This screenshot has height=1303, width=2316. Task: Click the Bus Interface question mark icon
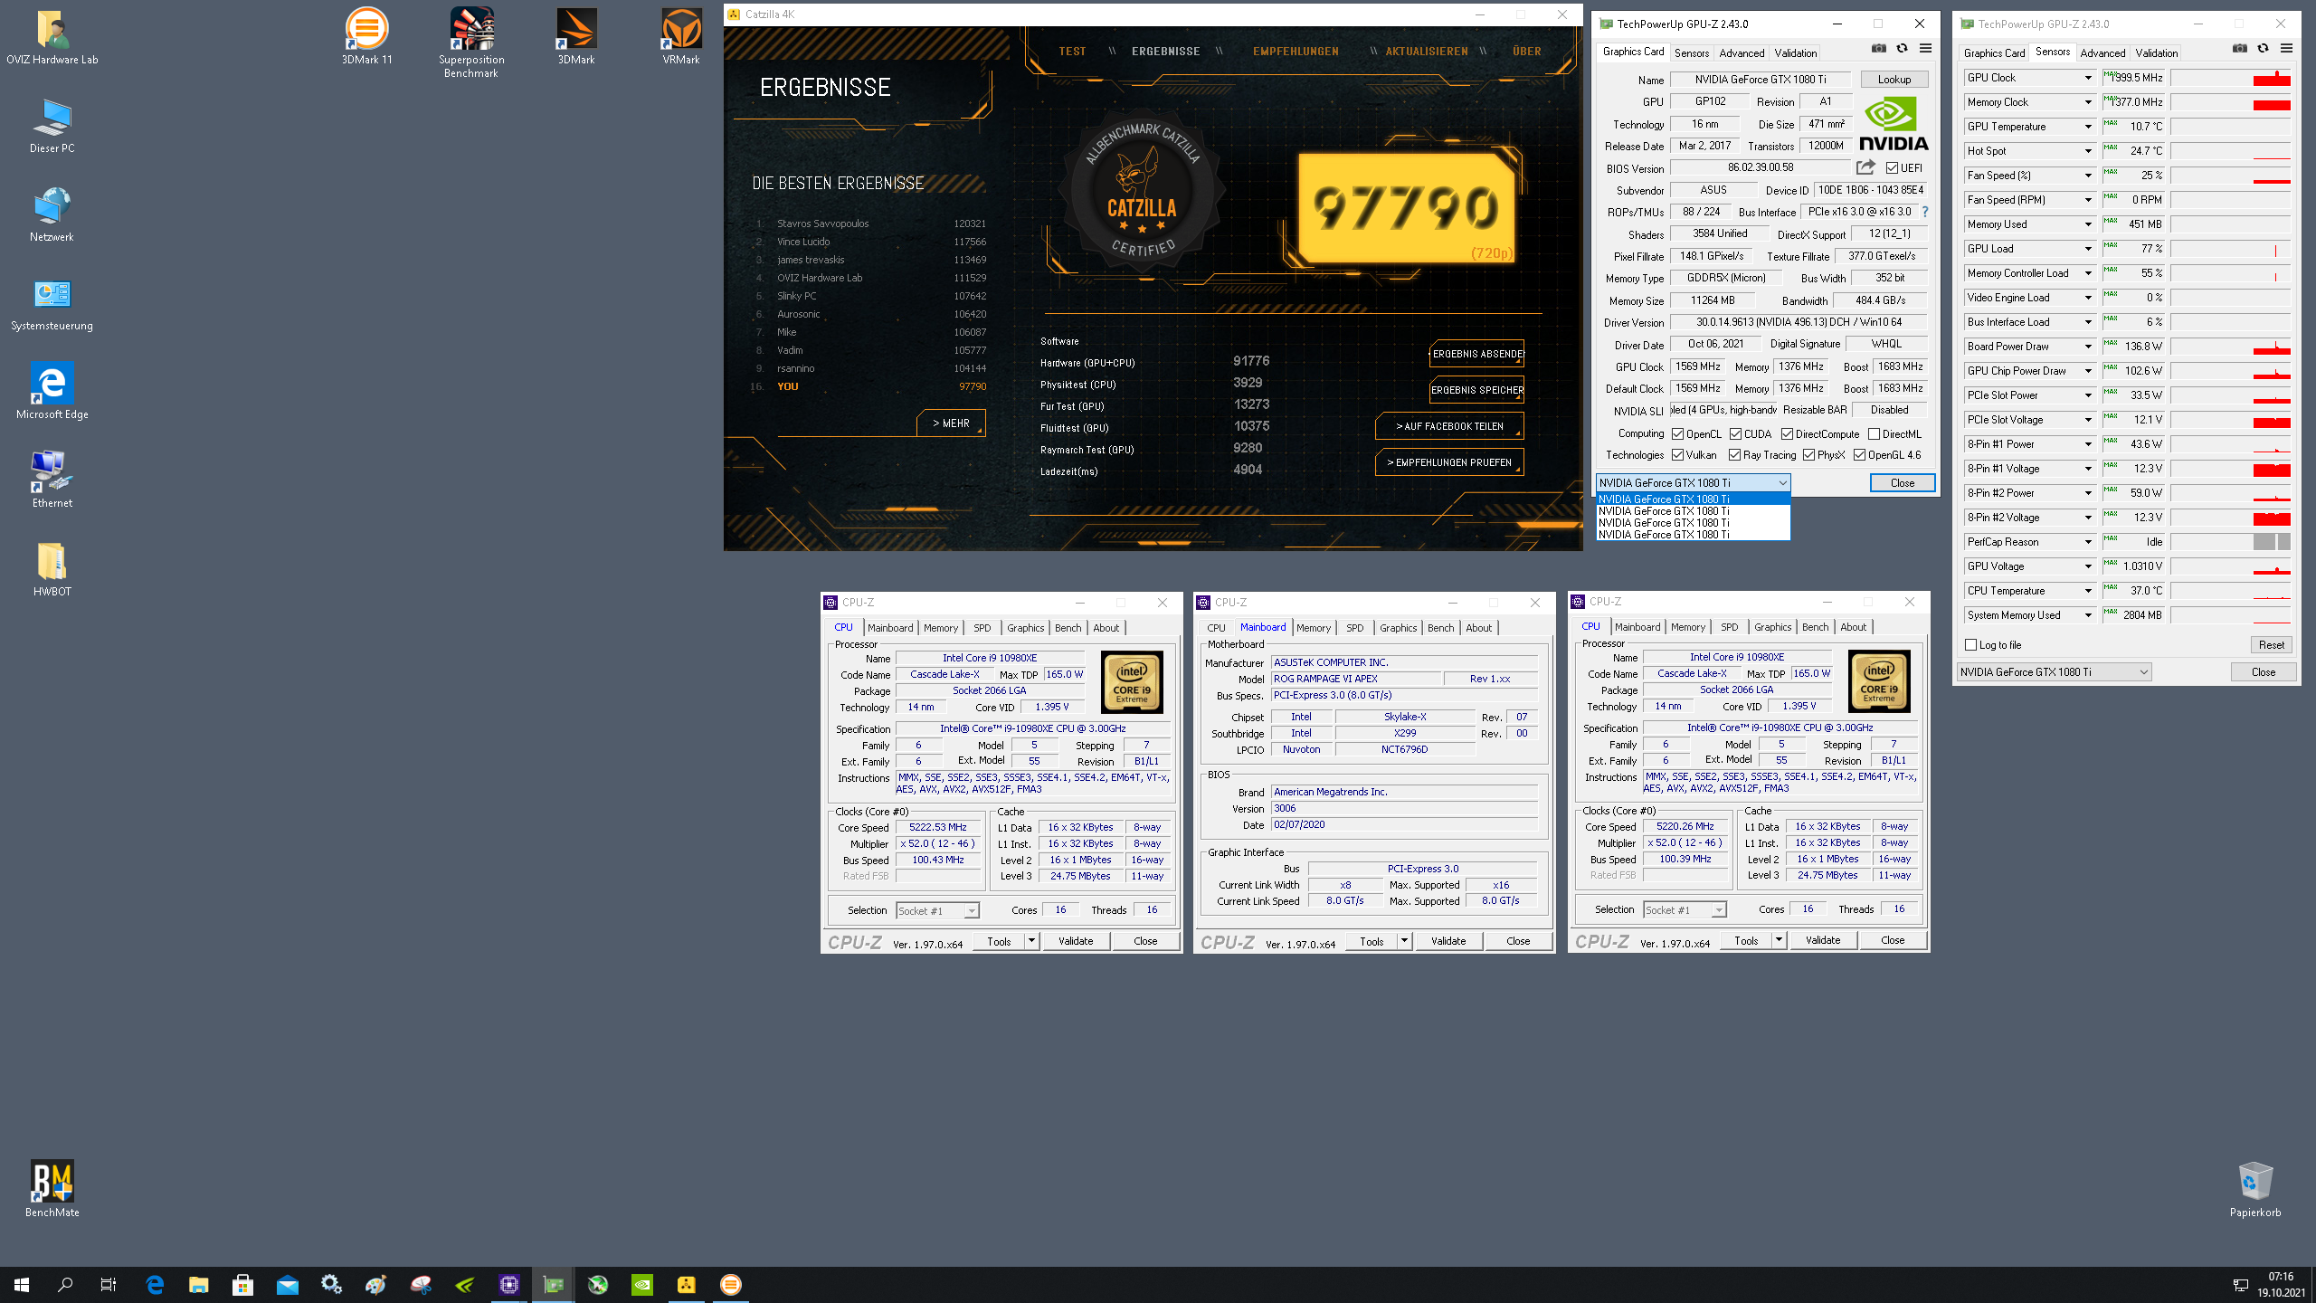pos(1925,212)
